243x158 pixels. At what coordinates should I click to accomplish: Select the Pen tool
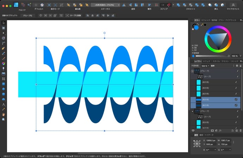click(x=4, y=48)
